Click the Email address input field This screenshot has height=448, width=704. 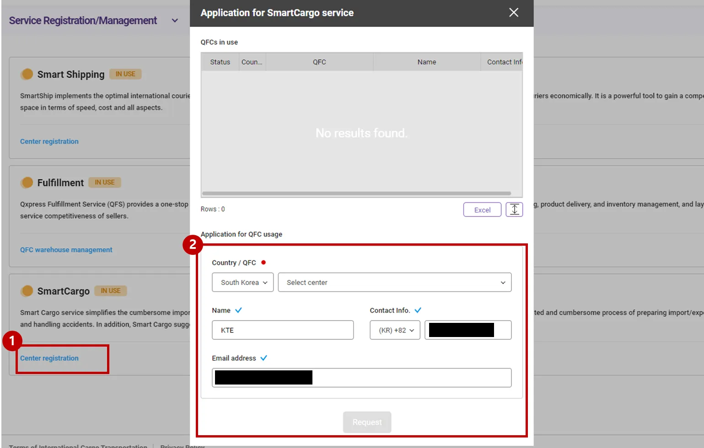361,378
